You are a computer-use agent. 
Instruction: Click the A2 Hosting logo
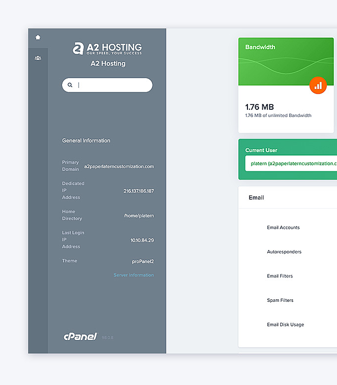pyautogui.click(x=107, y=49)
